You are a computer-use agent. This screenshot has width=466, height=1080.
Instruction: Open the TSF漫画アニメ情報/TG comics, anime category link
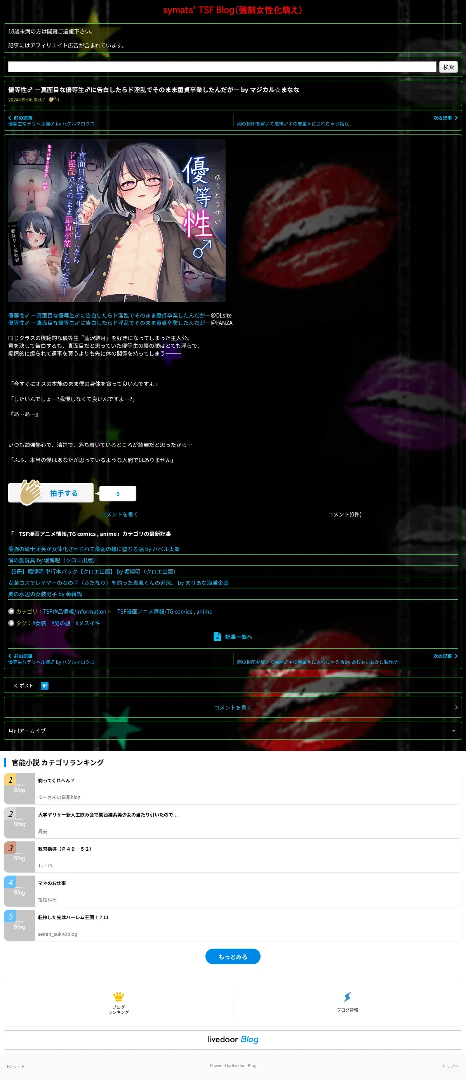coord(165,612)
